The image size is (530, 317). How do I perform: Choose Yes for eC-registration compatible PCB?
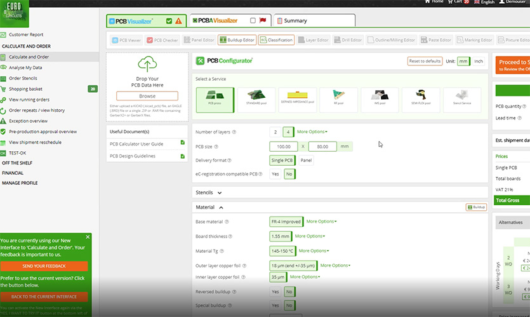click(x=275, y=173)
